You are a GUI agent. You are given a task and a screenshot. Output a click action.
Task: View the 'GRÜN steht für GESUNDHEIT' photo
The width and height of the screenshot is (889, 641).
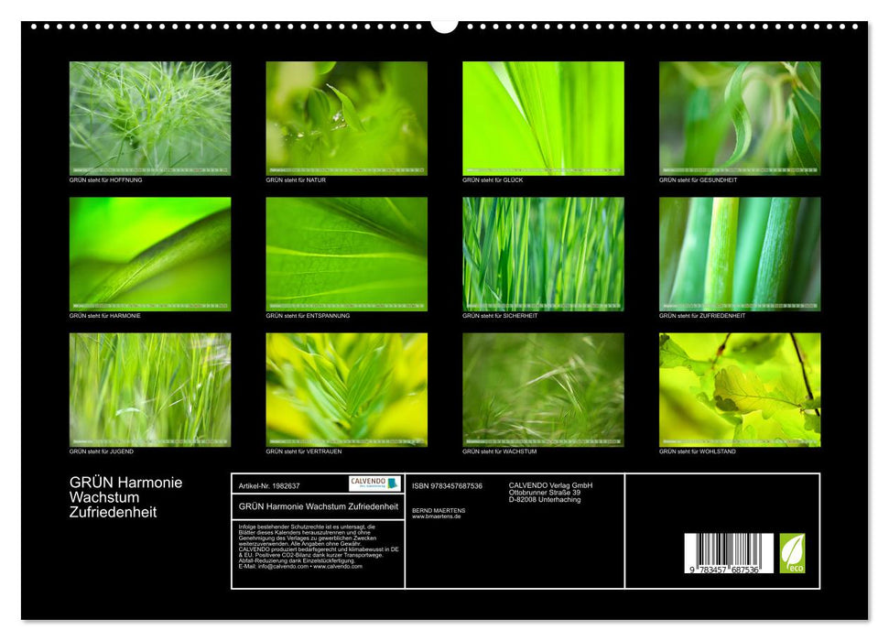click(740, 118)
